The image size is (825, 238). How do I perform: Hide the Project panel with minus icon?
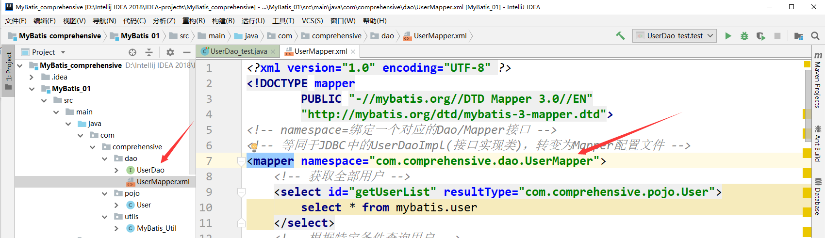coord(186,52)
